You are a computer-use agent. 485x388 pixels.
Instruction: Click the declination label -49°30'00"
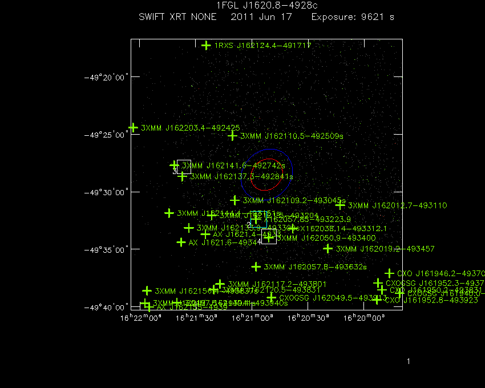click(x=106, y=192)
